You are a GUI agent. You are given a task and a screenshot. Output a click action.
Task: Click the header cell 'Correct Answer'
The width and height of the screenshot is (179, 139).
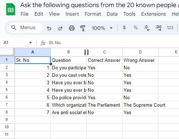click(104, 60)
